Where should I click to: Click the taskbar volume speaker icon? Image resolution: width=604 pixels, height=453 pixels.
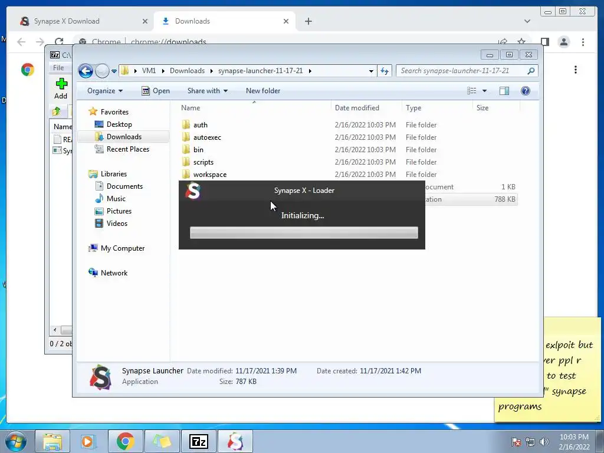(x=544, y=442)
